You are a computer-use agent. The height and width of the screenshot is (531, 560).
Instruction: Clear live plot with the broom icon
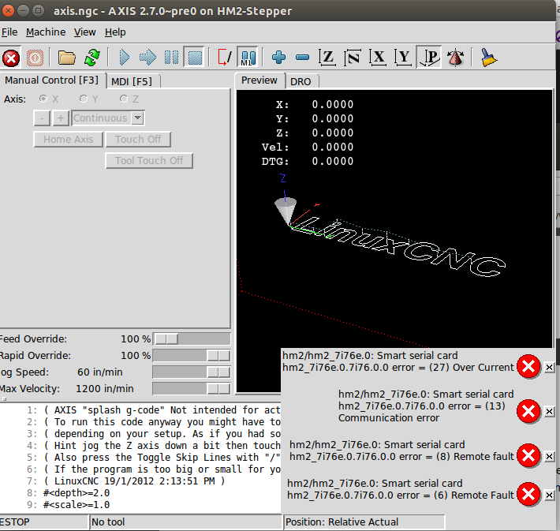click(489, 58)
